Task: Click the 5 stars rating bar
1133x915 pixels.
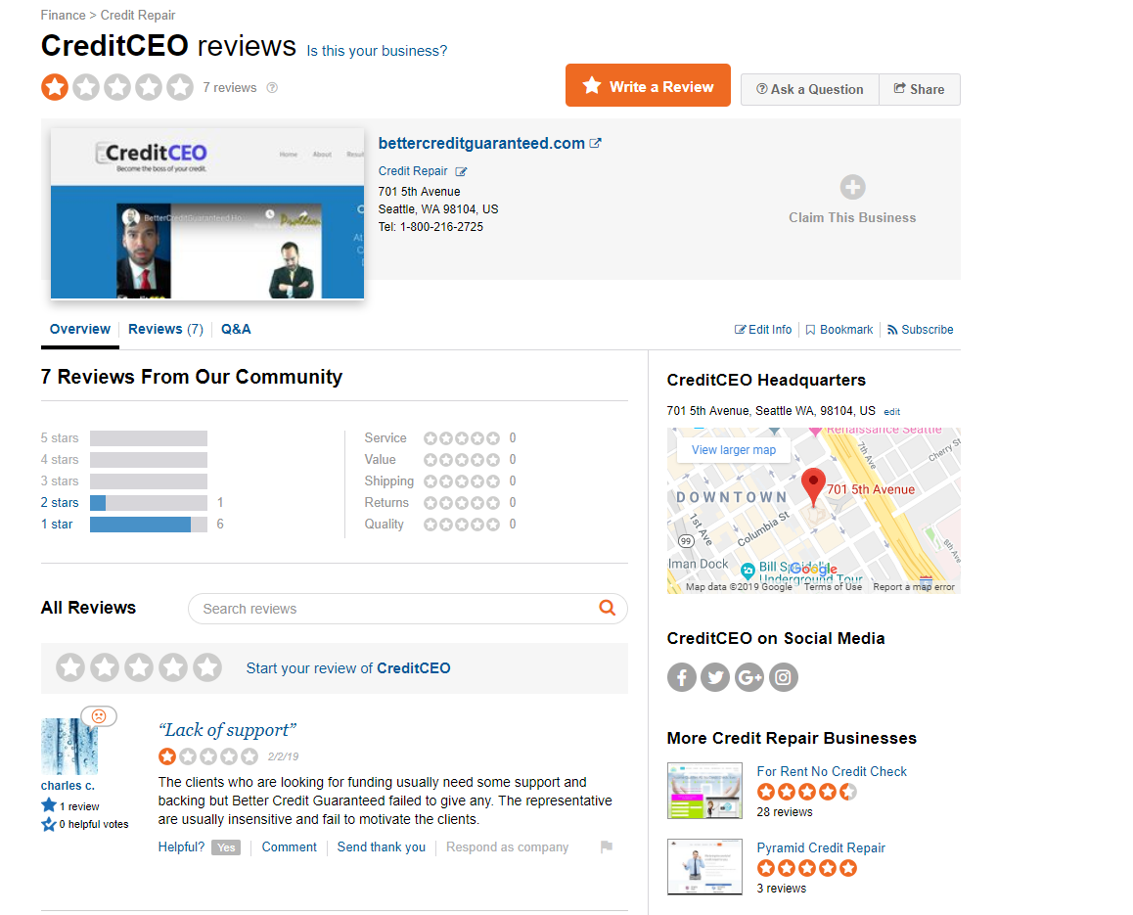Action: (148, 438)
